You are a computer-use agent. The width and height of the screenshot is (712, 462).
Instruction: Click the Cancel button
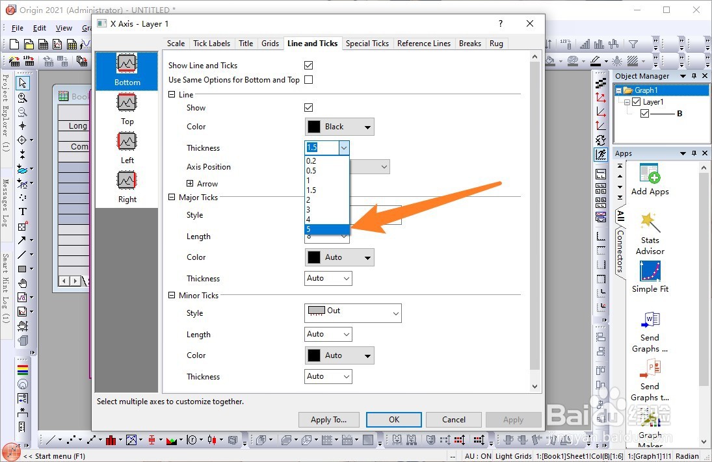point(454,420)
